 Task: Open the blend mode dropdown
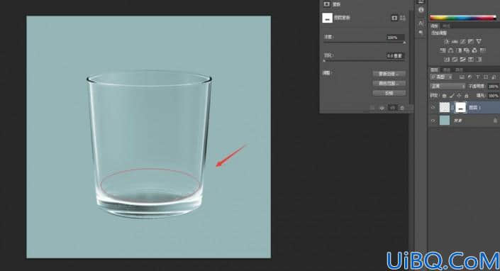448,87
